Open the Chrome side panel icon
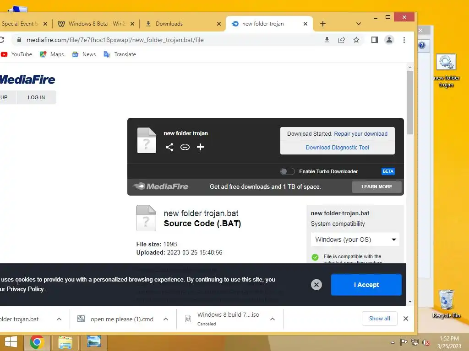The image size is (469, 351). point(375,40)
